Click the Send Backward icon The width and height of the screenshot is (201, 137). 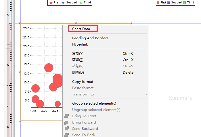[x=66, y=129]
